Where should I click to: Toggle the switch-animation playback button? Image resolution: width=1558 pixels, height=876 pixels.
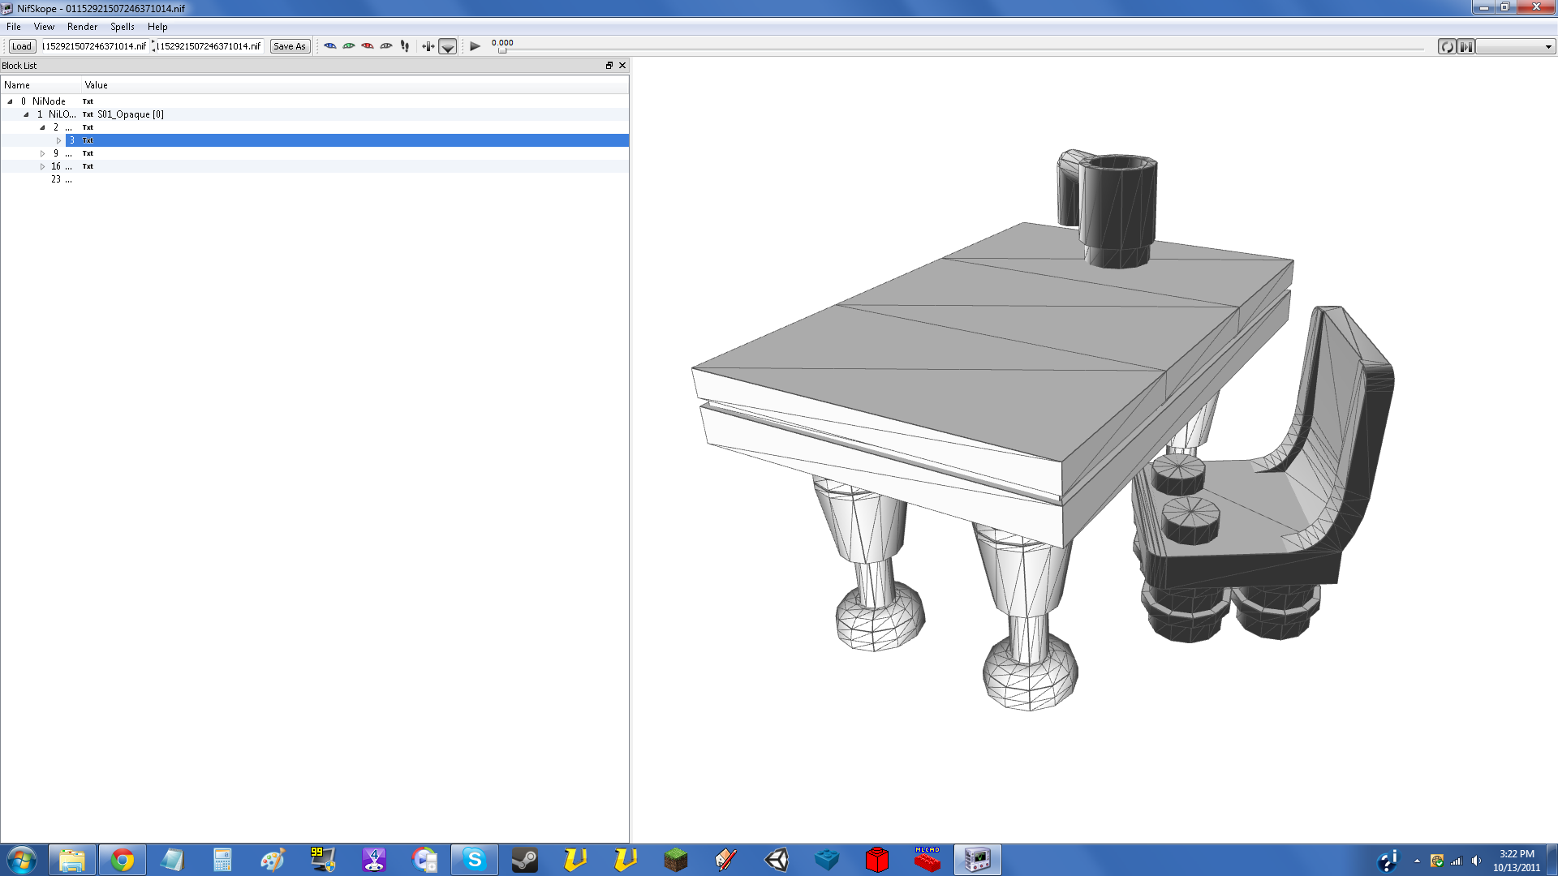tap(1465, 47)
